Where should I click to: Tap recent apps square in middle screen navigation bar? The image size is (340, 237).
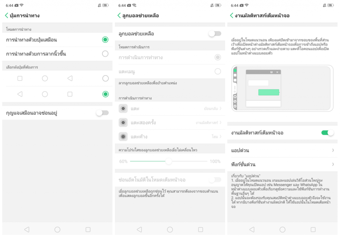coord(201,229)
